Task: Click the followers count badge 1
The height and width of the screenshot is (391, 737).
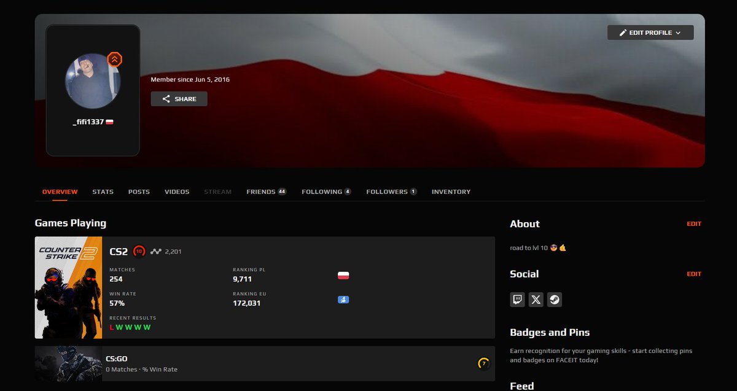Action: (x=413, y=192)
